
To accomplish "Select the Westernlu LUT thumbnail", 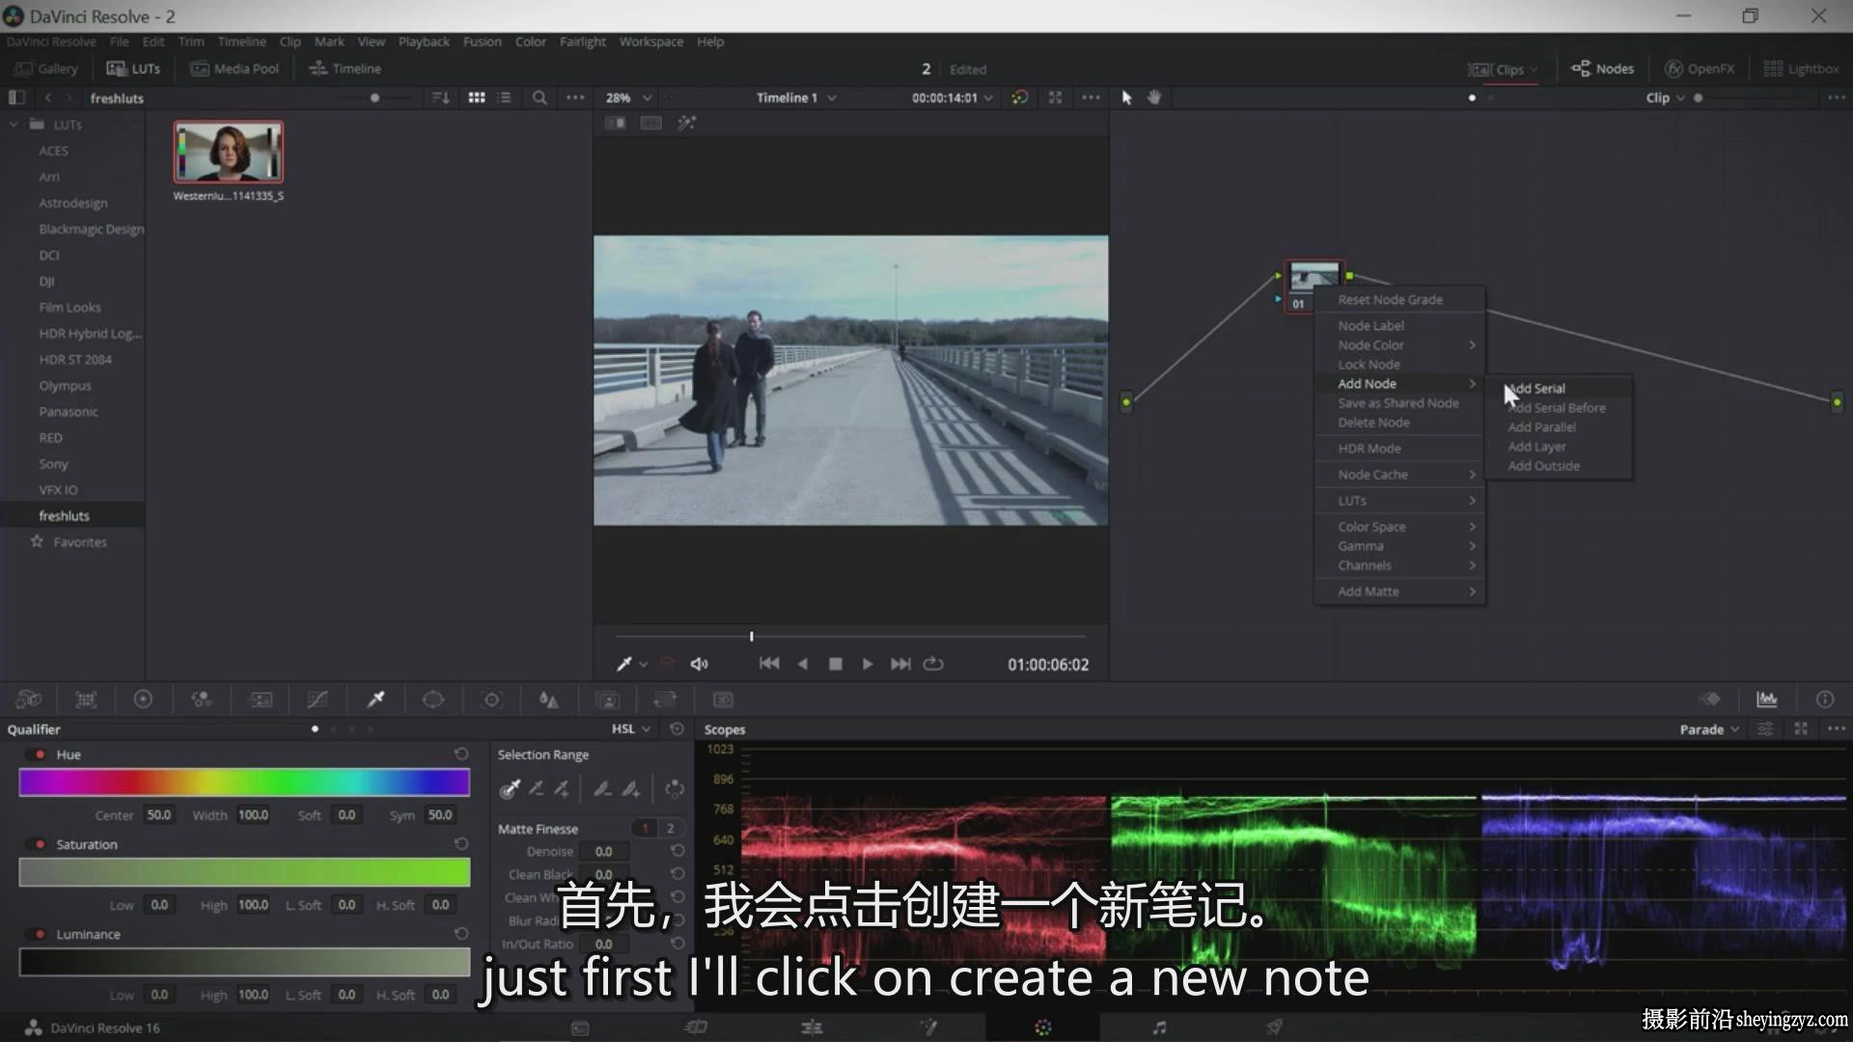I will click(x=229, y=151).
